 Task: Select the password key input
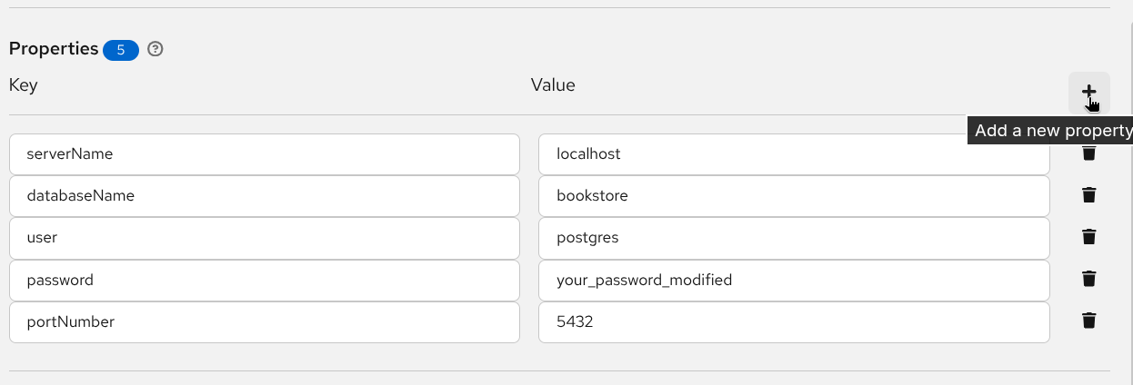[264, 281]
